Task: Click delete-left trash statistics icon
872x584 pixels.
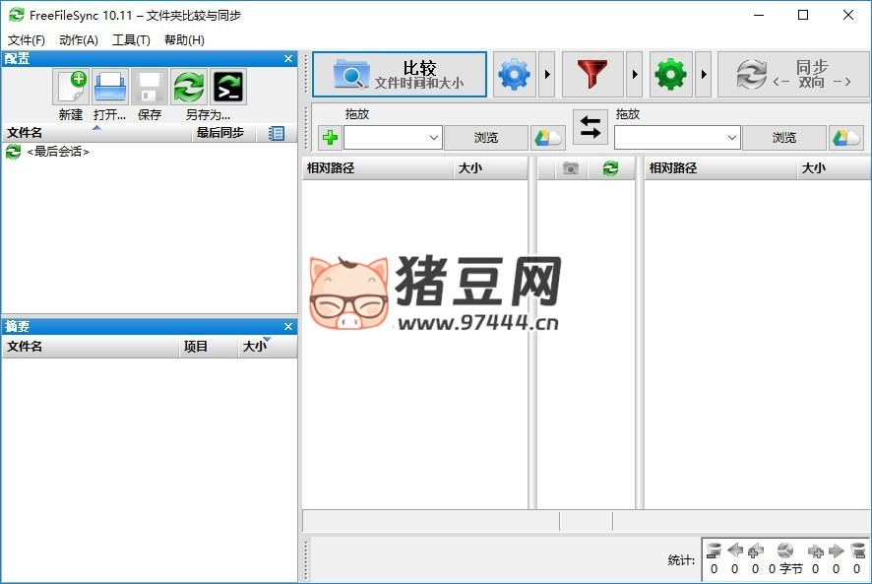Action: (715, 551)
